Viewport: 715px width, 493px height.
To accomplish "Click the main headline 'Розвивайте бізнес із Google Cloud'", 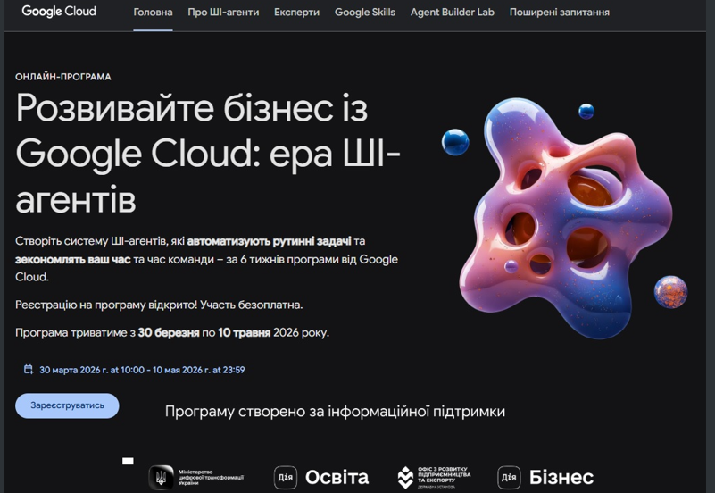I will pyautogui.click(x=208, y=153).
